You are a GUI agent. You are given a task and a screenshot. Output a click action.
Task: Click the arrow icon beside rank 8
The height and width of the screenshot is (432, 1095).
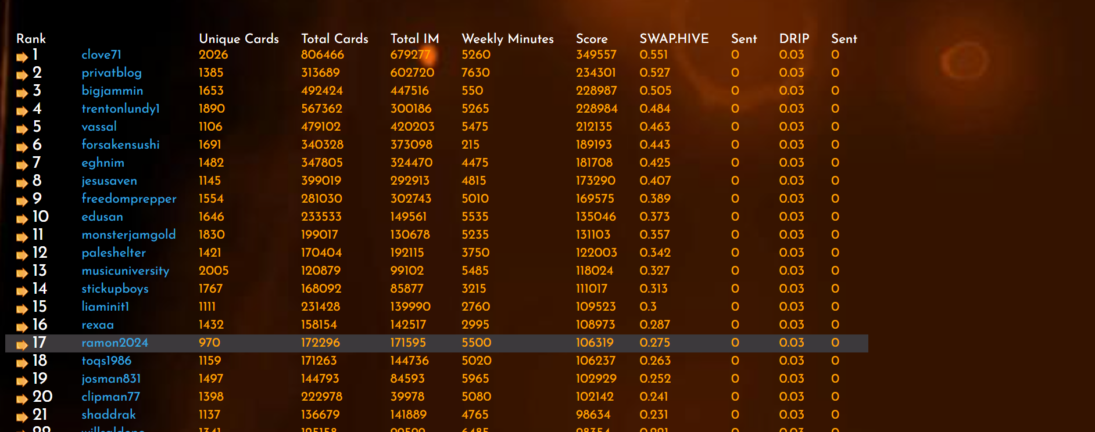tap(22, 183)
